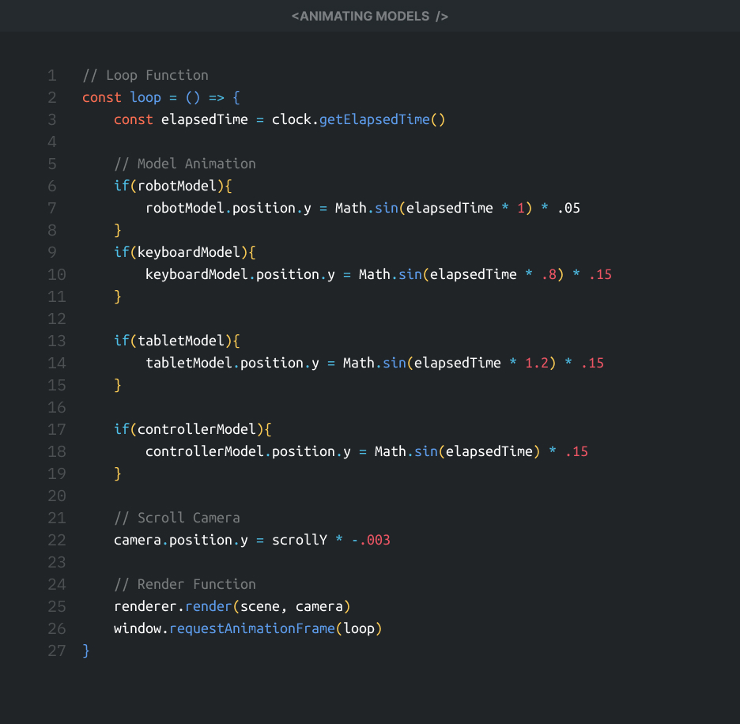Click 'if(robotModel){' line
740x724 pixels.
(x=172, y=186)
